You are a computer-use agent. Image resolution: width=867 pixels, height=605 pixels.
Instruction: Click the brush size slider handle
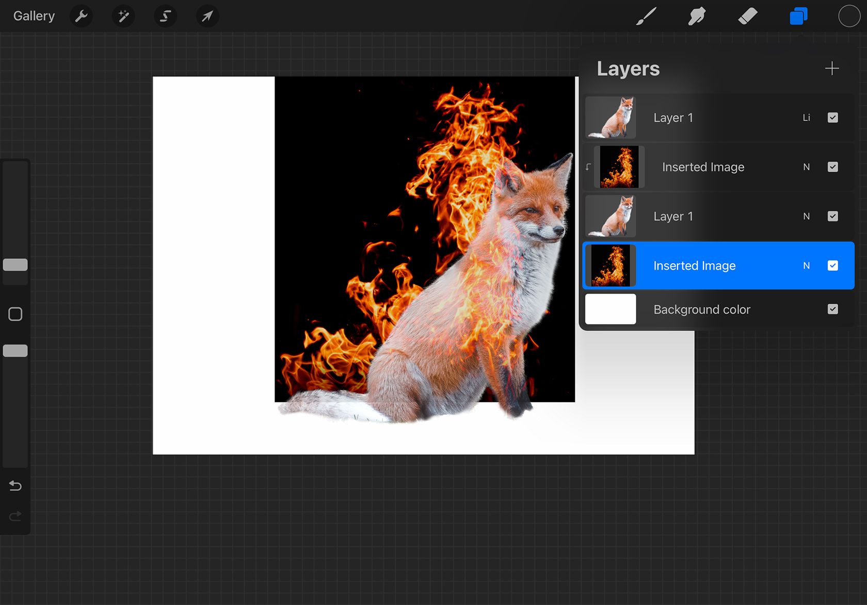point(15,265)
